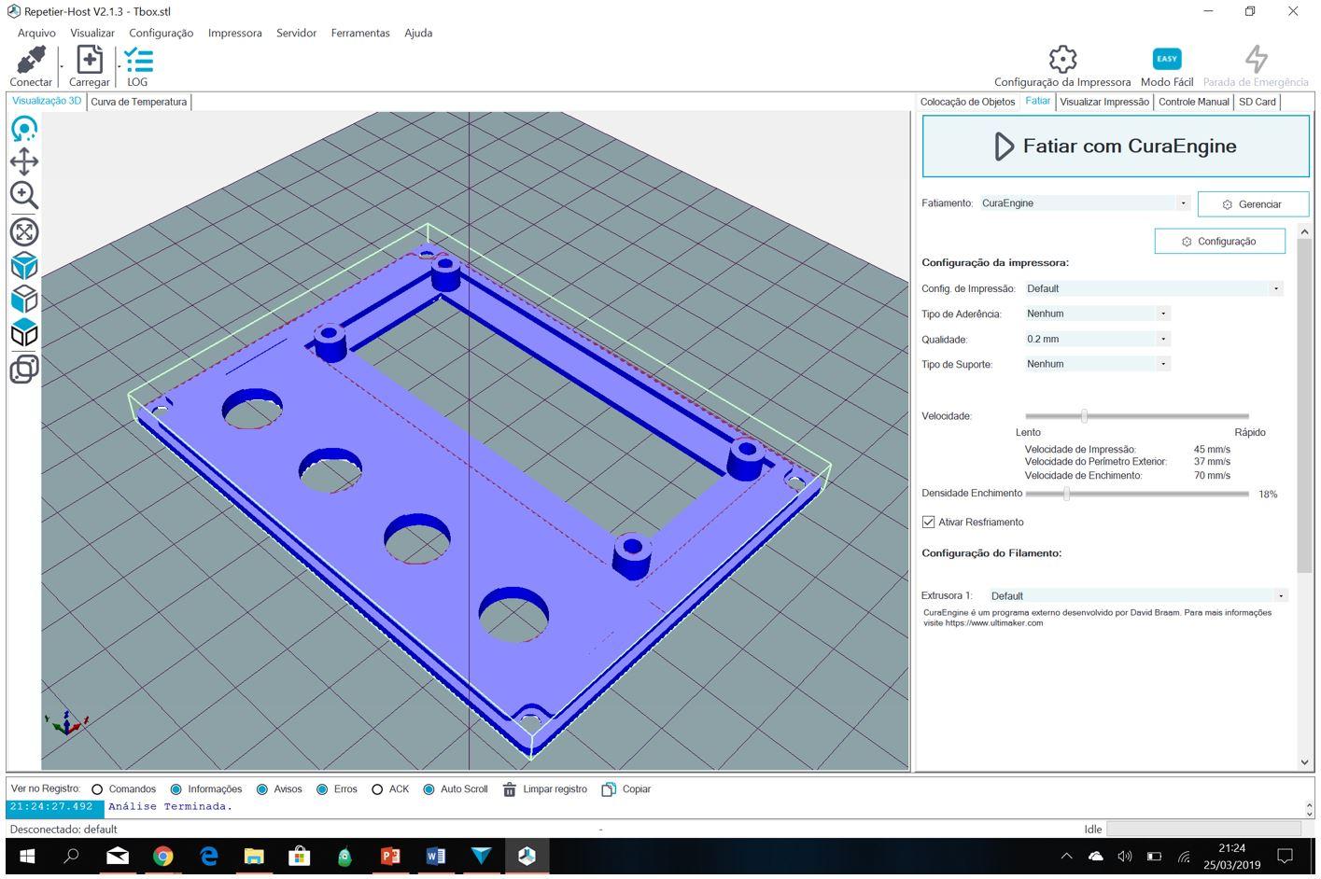The image size is (1321, 879).
Task: Select the move view arrows tool
Action: click(x=24, y=161)
